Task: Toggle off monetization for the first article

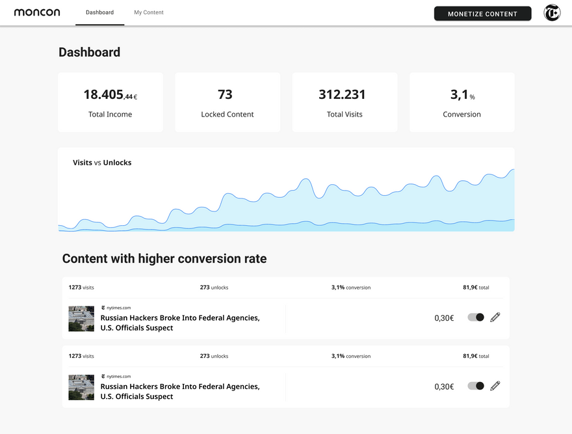Action: tap(476, 318)
